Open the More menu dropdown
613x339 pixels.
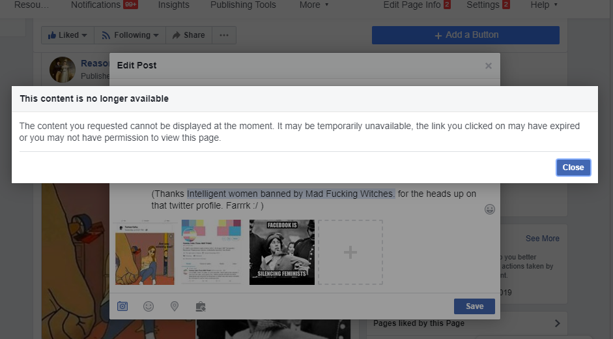(313, 5)
